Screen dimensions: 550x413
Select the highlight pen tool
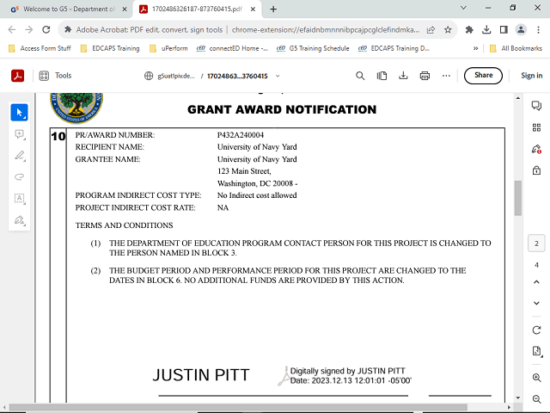click(20, 156)
